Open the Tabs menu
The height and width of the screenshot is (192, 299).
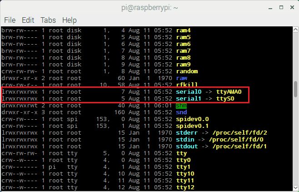click(48, 20)
